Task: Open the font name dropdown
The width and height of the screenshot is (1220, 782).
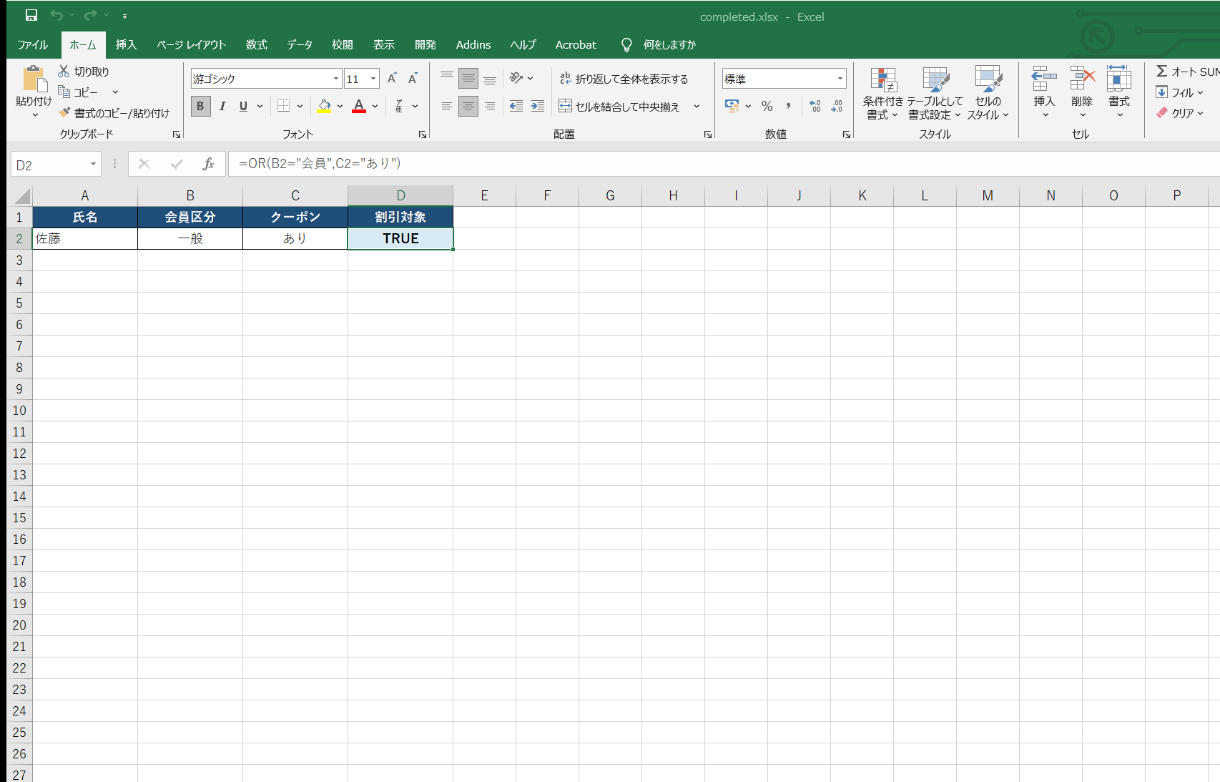Action: click(336, 79)
